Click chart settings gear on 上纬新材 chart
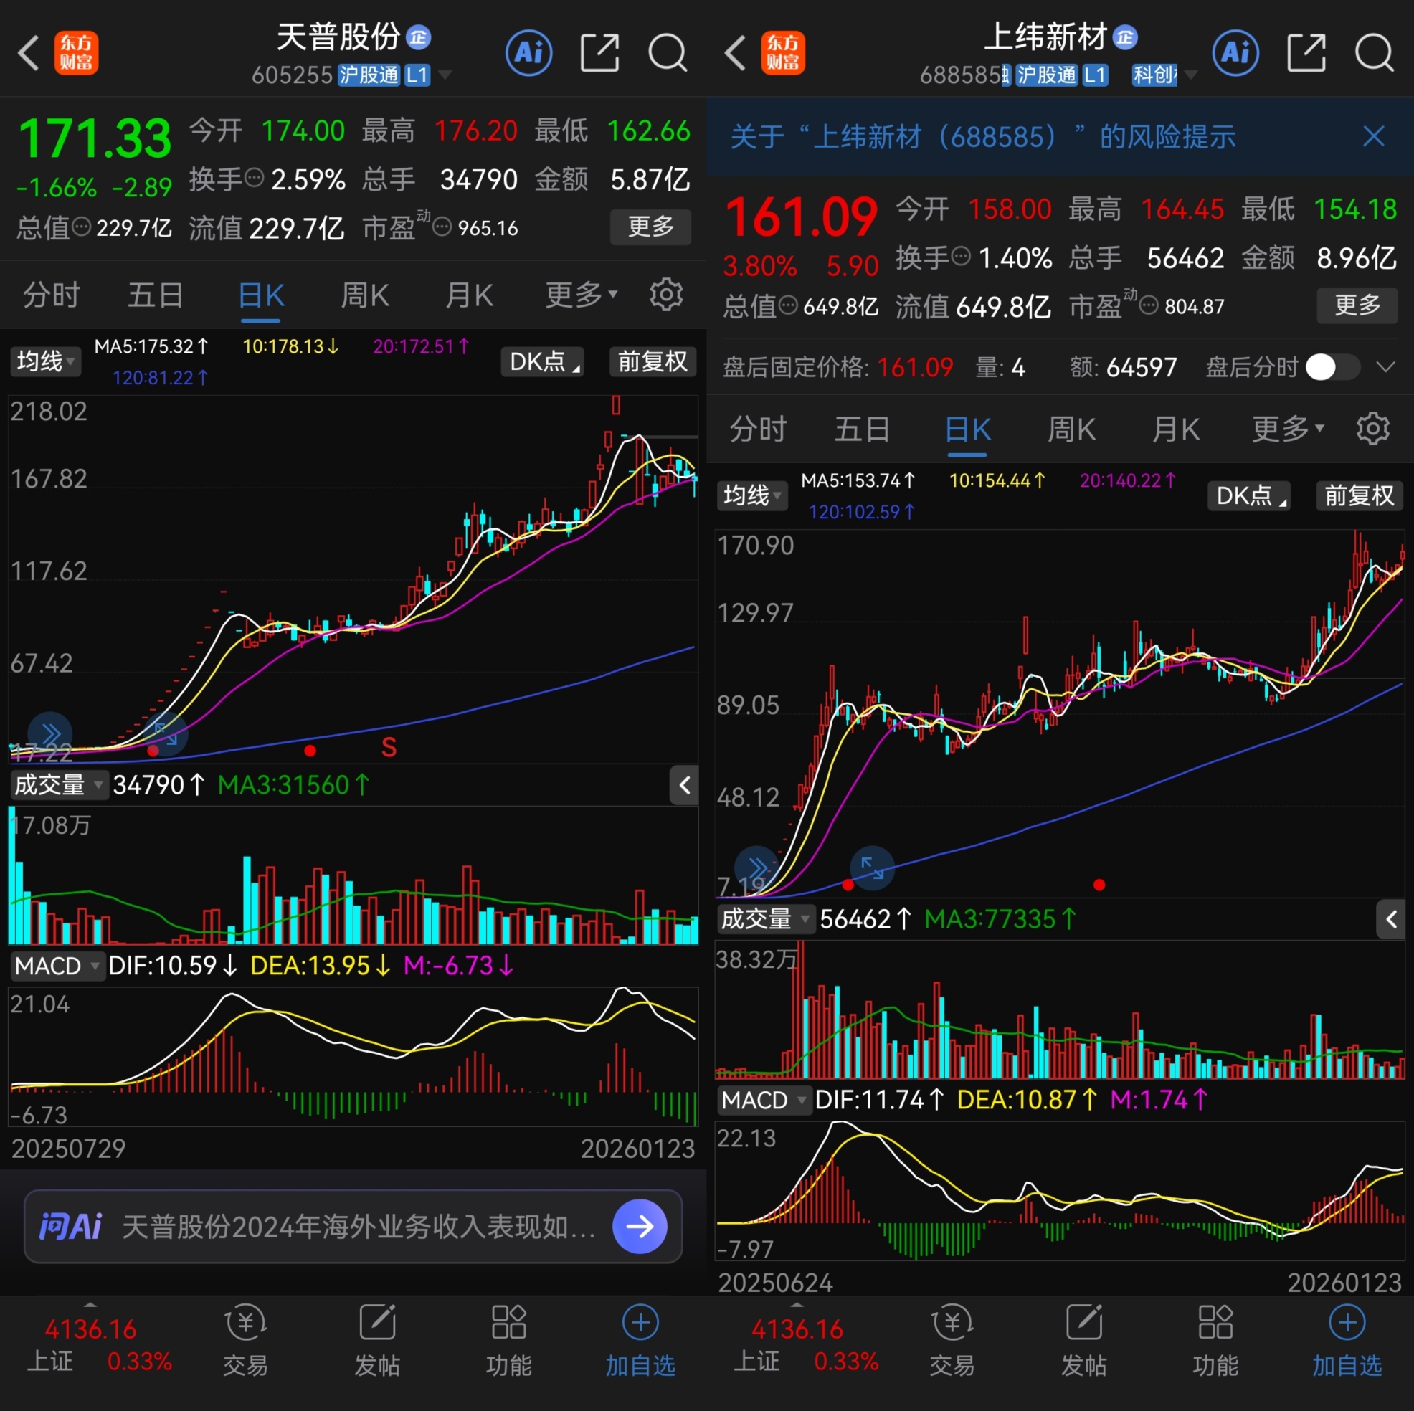 pos(1372,429)
